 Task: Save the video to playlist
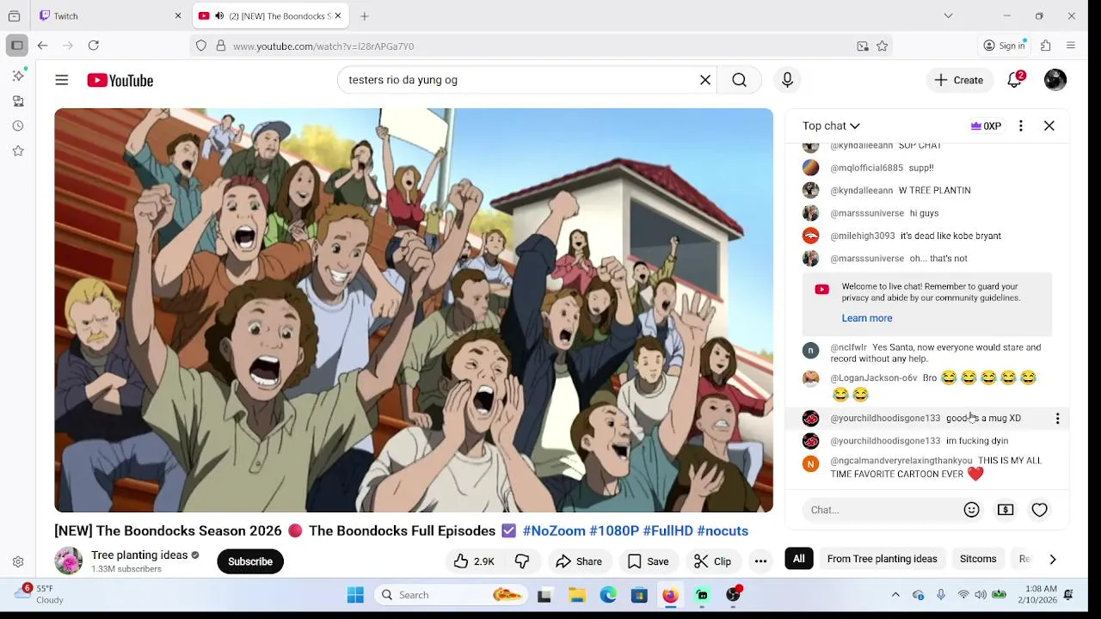649,561
